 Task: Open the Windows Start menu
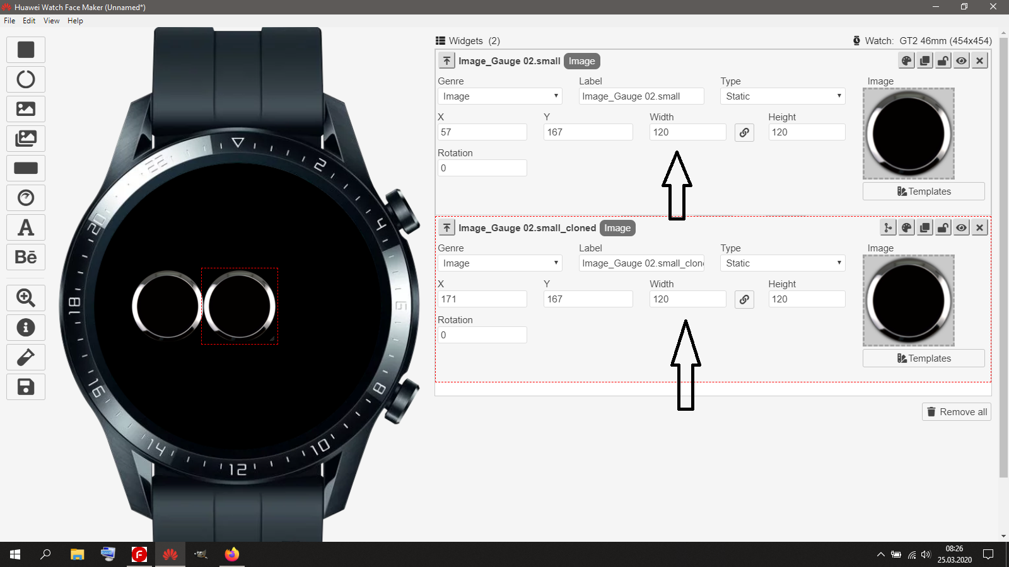[15, 554]
